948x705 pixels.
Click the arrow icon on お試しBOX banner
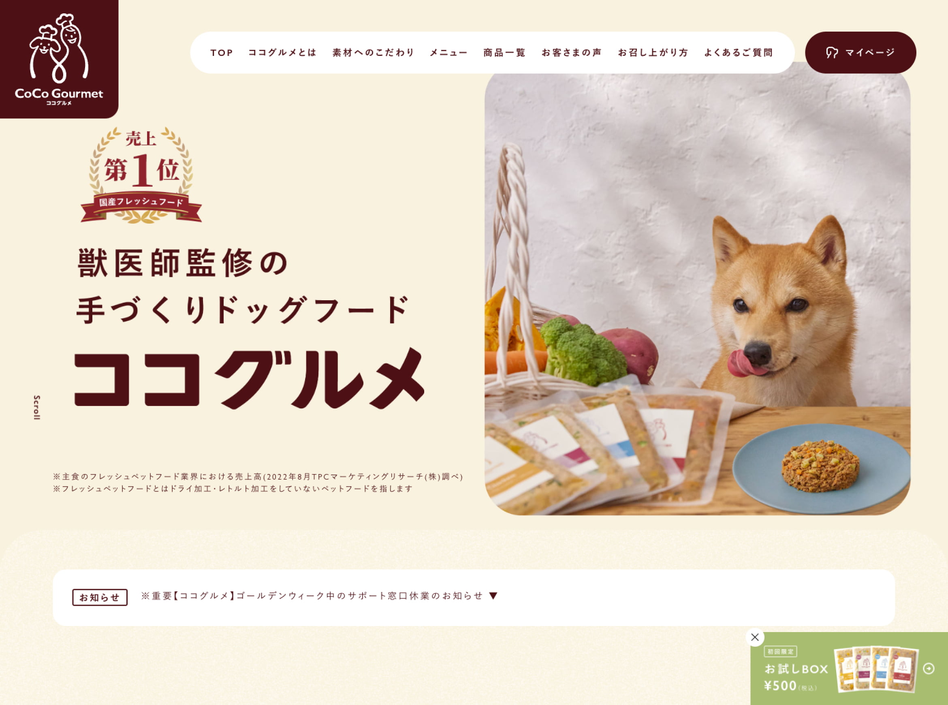click(929, 668)
